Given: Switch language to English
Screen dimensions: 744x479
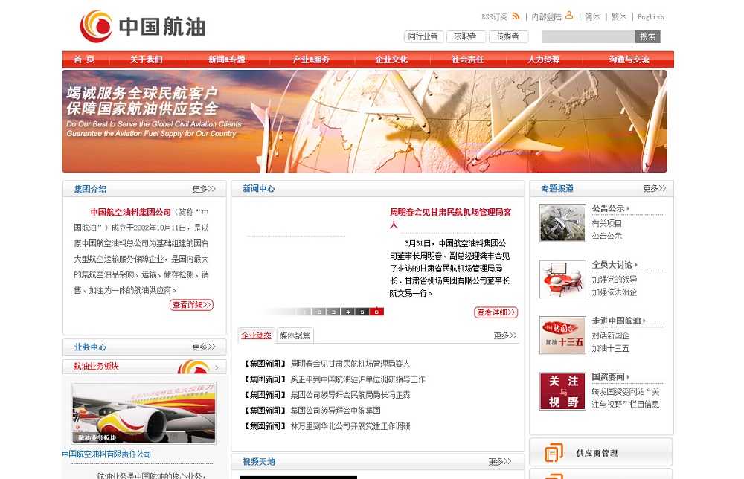Looking at the screenshot, I should [x=650, y=17].
